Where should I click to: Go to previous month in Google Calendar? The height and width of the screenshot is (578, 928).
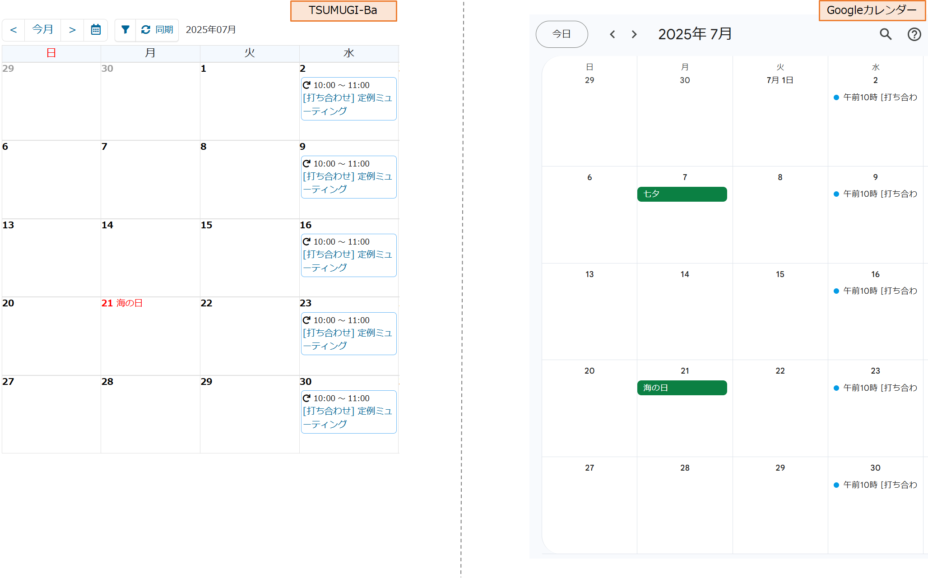click(612, 34)
